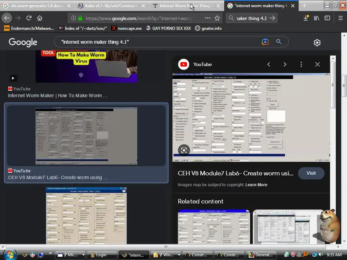The width and height of the screenshot is (347, 260).
Task: Click the 9:33 AM system clock
Action: [x=334, y=255]
